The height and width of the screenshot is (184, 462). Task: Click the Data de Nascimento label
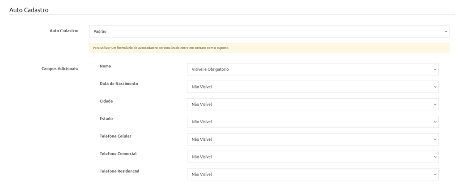(119, 84)
